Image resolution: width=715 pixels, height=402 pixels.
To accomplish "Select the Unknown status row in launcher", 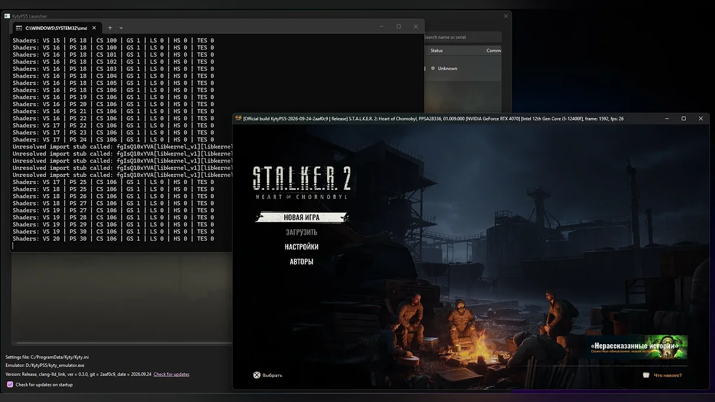I will coord(463,68).
